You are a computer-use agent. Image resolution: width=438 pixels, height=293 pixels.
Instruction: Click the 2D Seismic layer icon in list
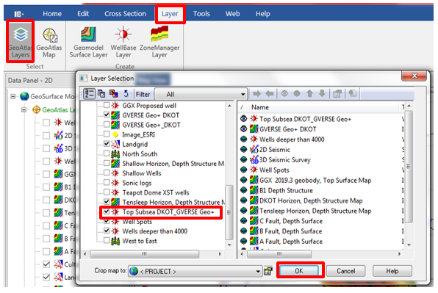254,150
